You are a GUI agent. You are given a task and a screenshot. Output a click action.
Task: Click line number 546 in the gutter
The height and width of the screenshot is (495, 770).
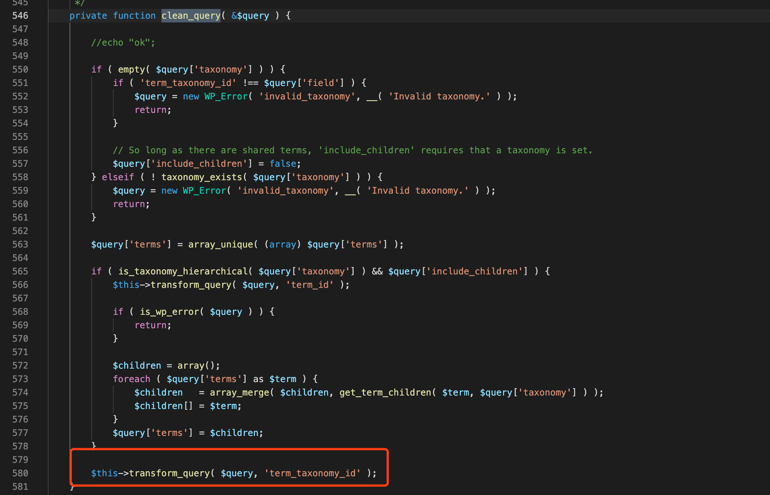[20, 16]
